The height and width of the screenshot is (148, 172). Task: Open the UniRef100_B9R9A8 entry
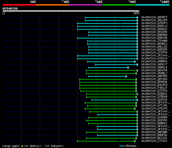[154, 35]
